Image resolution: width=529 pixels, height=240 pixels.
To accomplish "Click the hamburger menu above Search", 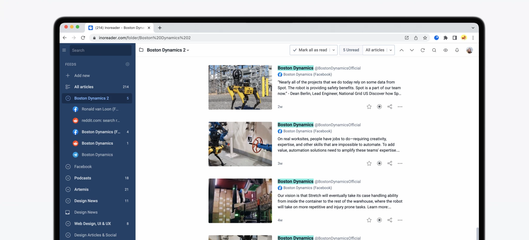I will 64,50.
